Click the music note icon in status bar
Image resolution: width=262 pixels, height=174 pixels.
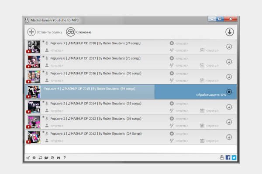tap(40, 157)
